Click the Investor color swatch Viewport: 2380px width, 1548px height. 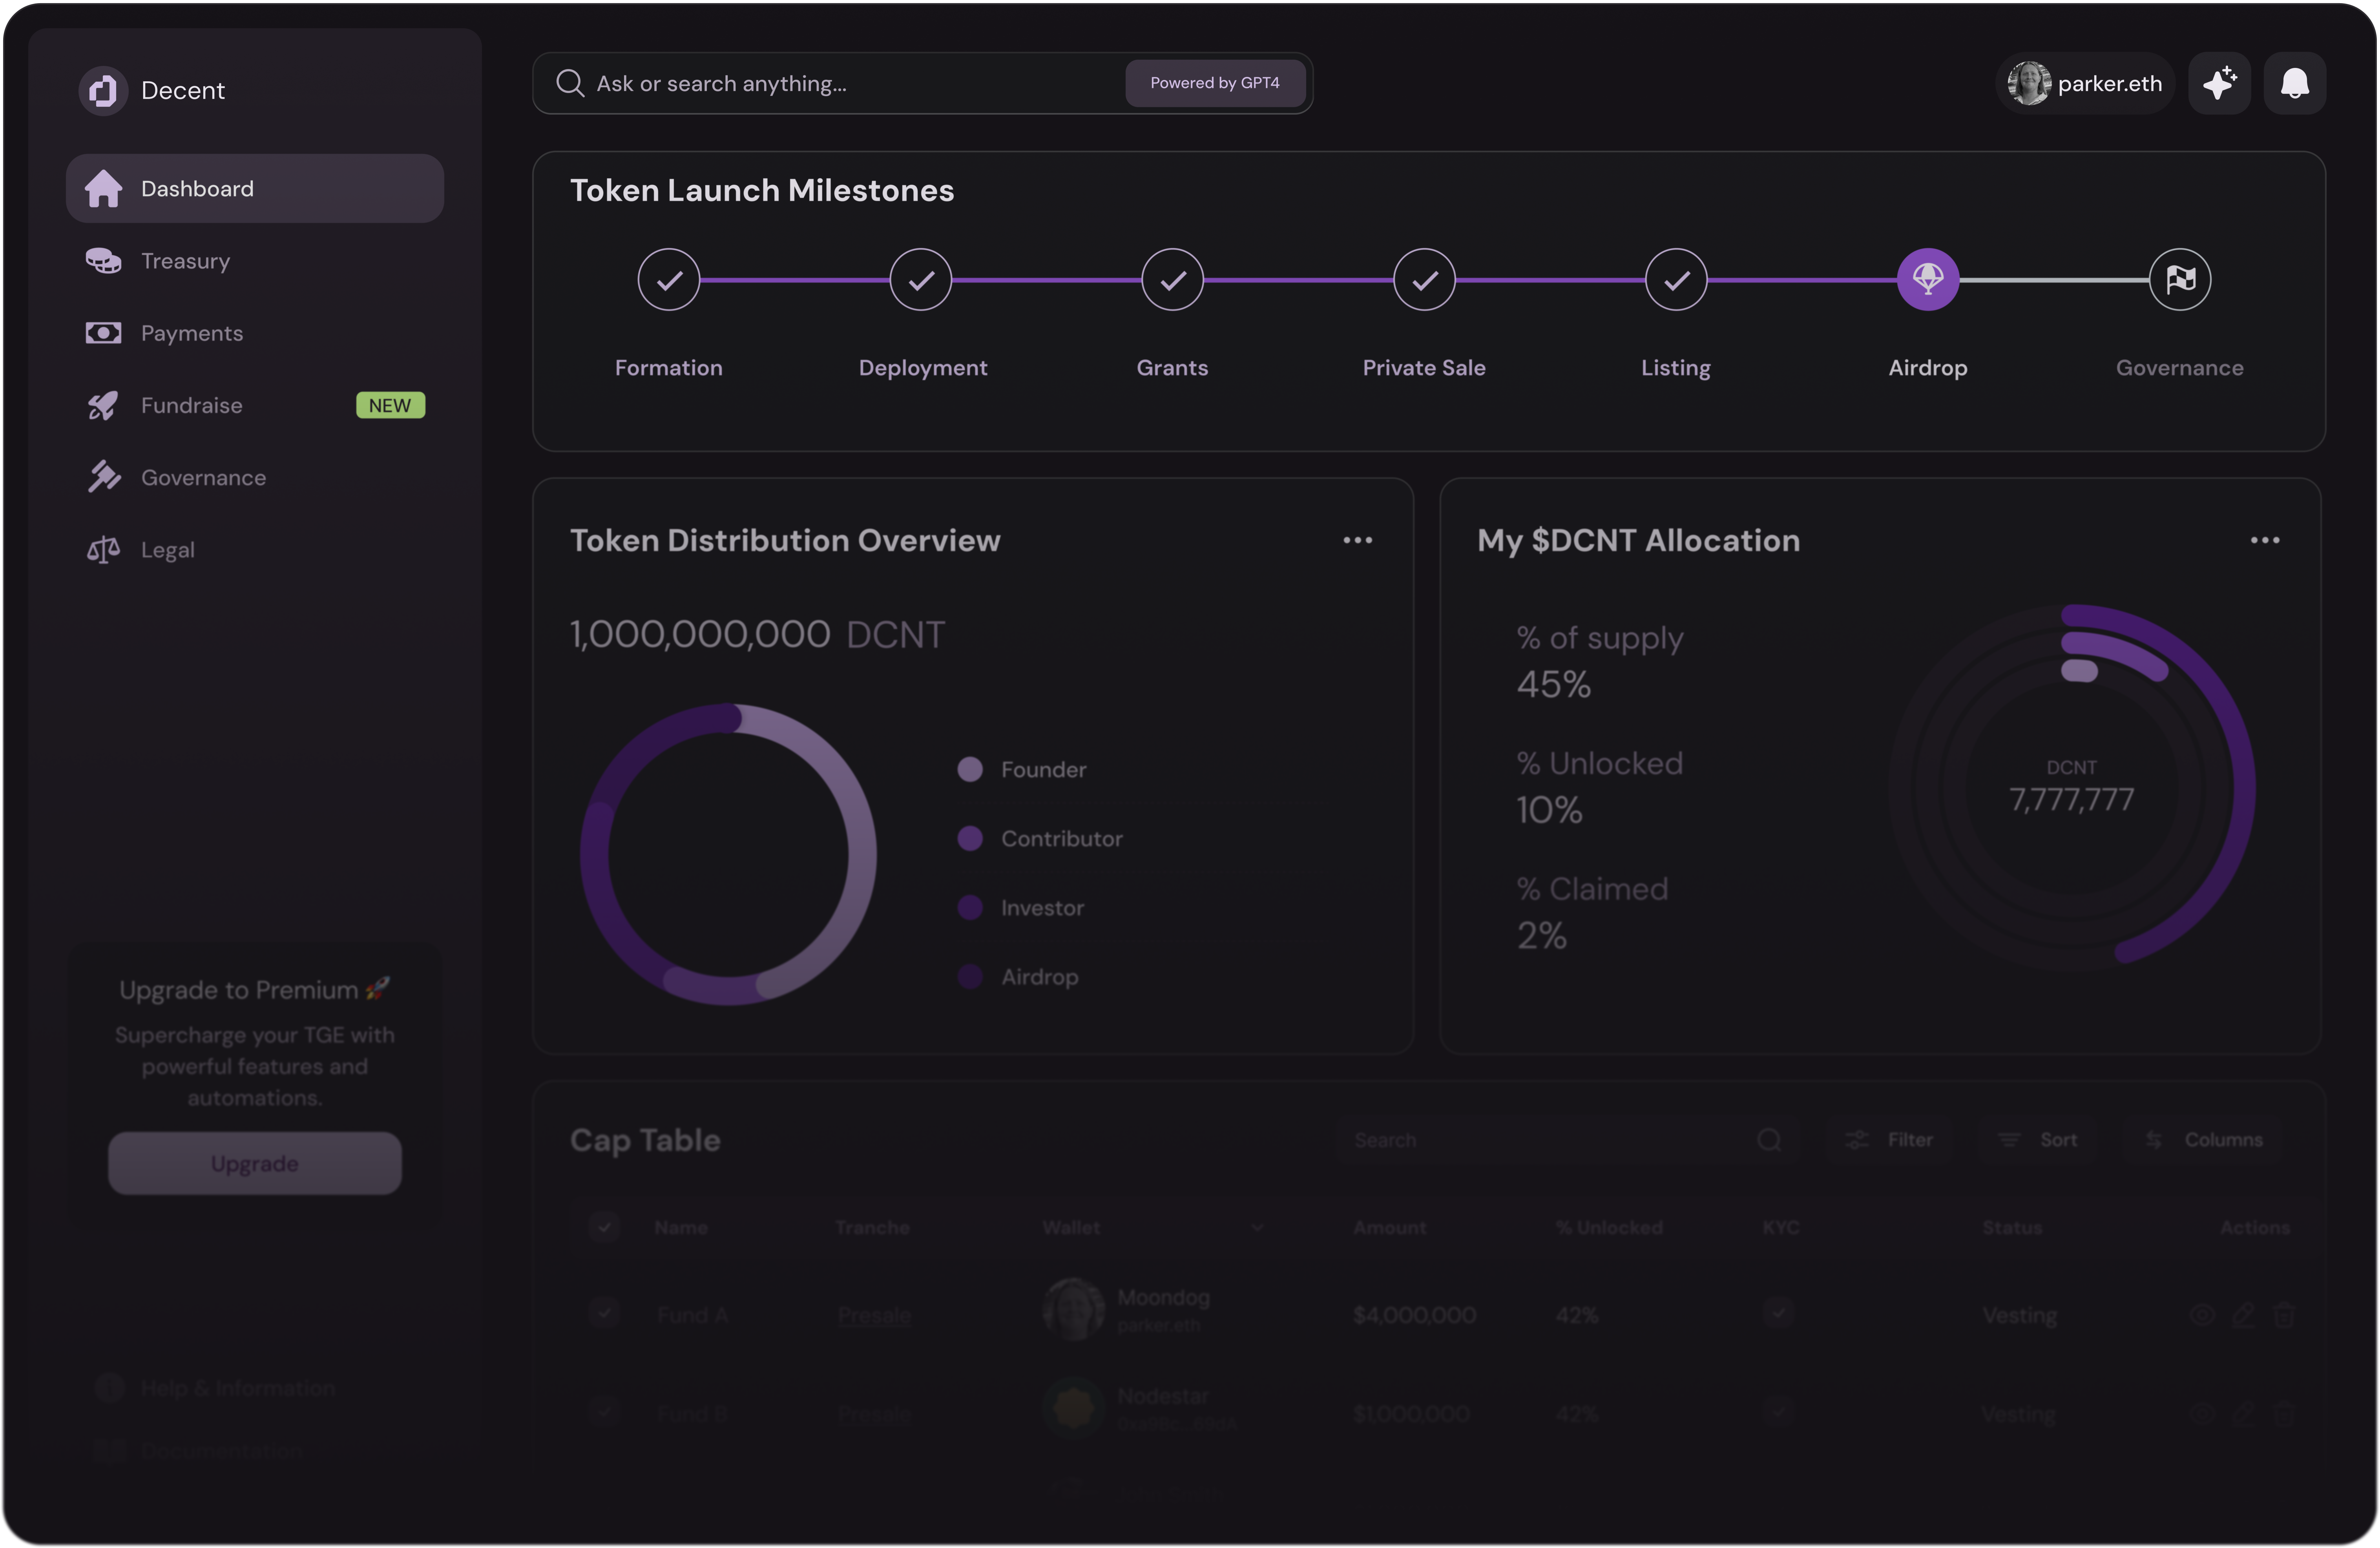click(x=969, y=907)
